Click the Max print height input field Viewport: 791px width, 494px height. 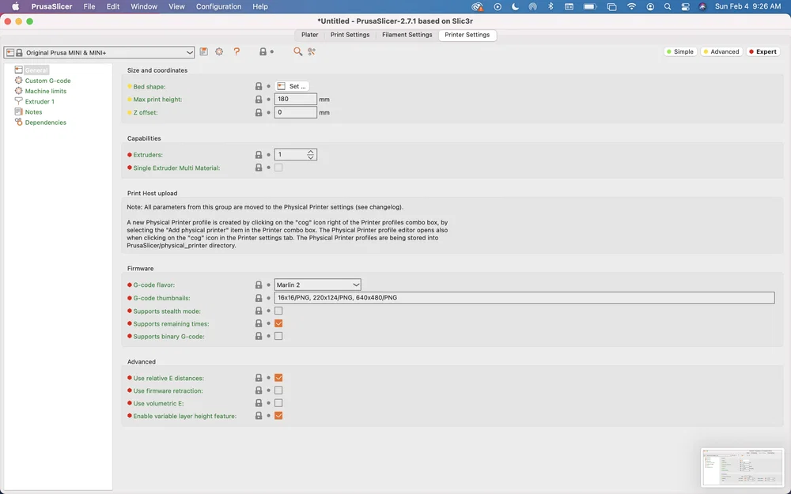click(x=296, y=100)
